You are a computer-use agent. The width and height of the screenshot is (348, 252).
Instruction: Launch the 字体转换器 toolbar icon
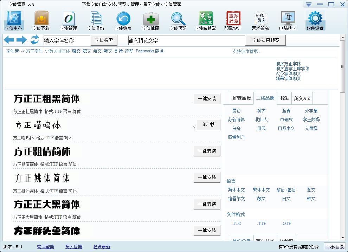[206, 21]
